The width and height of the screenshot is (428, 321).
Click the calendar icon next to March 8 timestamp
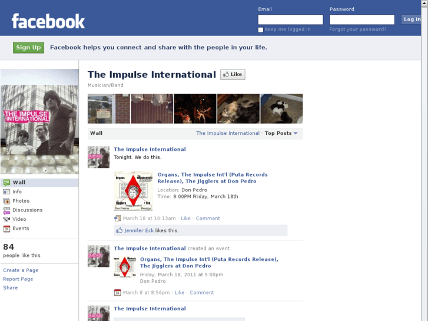[117, 293]
